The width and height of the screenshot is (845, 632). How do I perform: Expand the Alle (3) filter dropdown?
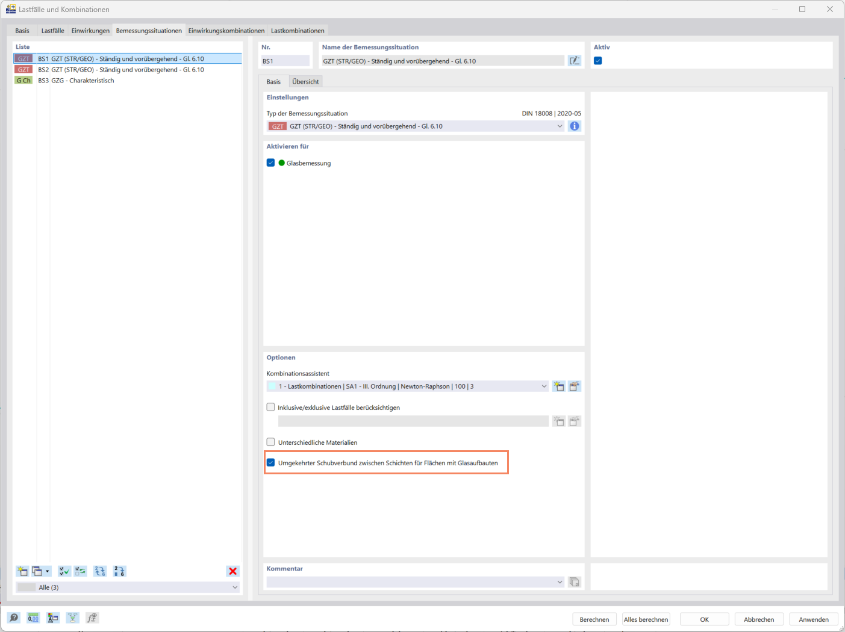(235, 587)
